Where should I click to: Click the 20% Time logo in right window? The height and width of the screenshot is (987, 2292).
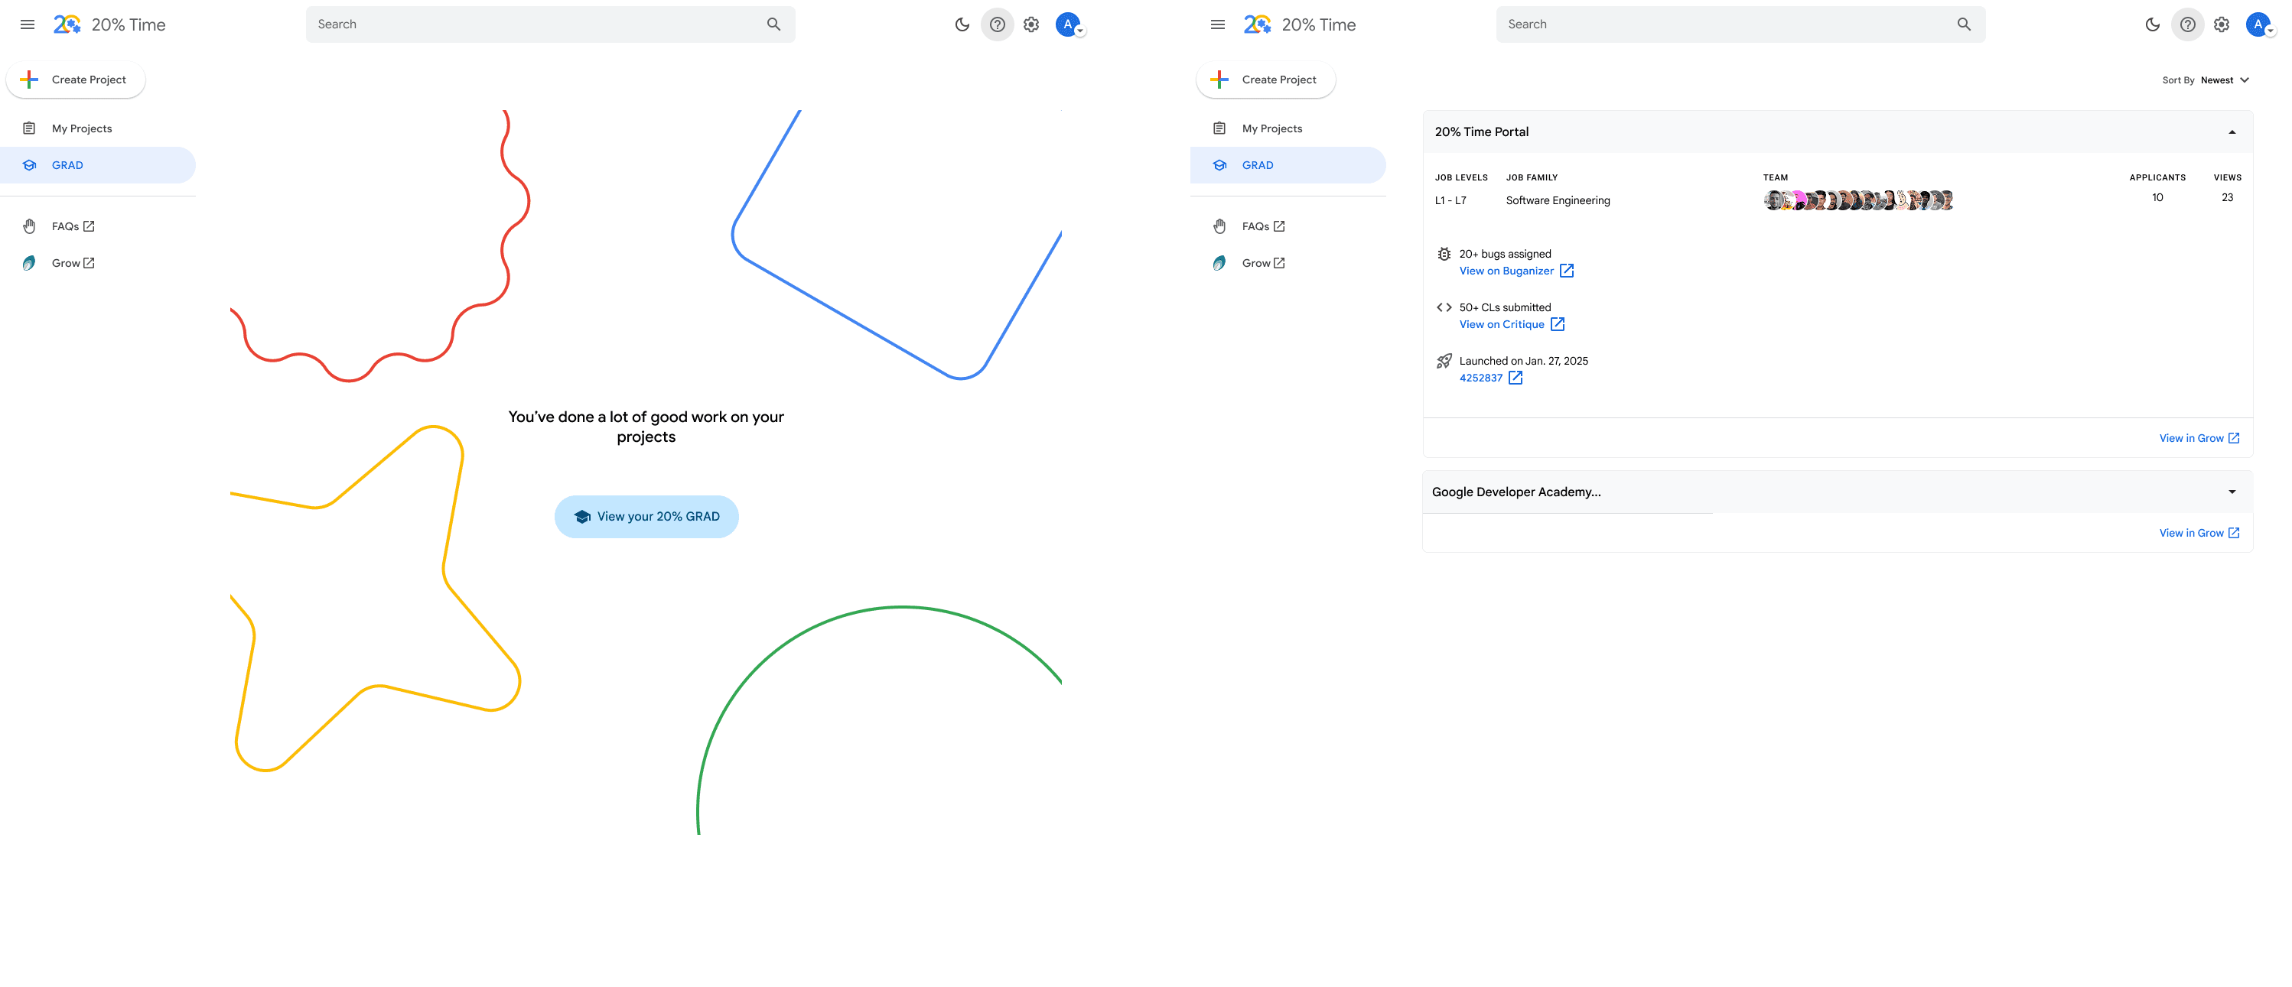pos(1257,24)
